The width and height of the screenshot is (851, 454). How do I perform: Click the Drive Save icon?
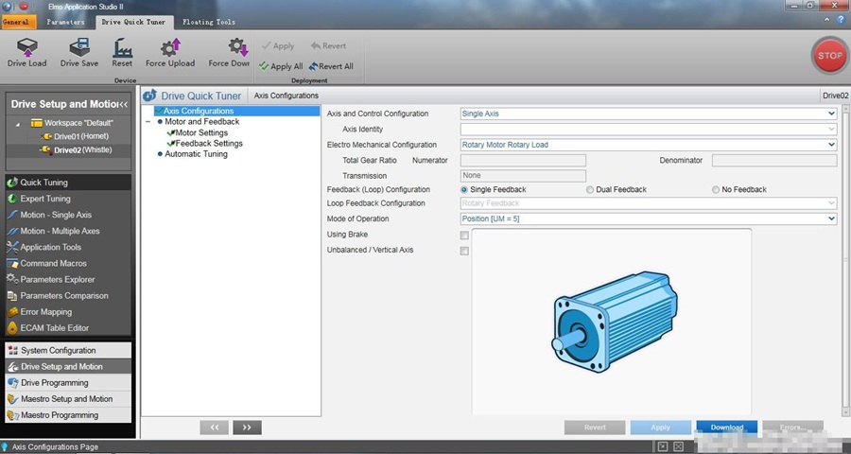79,48
